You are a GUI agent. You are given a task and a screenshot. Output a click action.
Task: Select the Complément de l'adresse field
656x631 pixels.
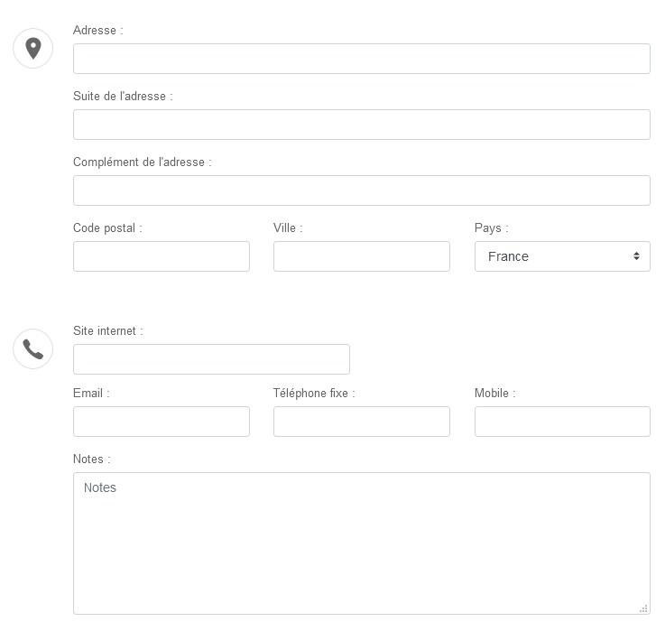click(362, 190)
